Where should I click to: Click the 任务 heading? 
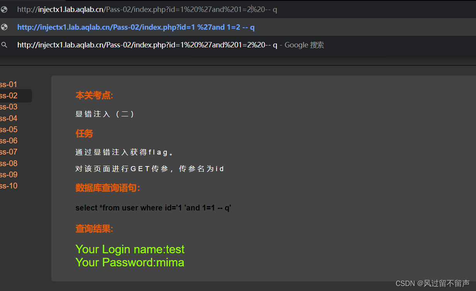click(x=84, y=134)
